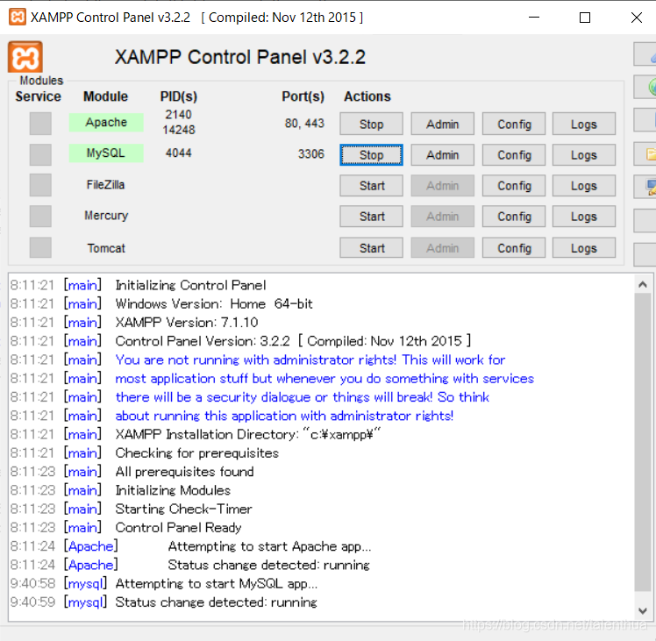
Task: Start the Tomcat module
Action: click(372, 247)
